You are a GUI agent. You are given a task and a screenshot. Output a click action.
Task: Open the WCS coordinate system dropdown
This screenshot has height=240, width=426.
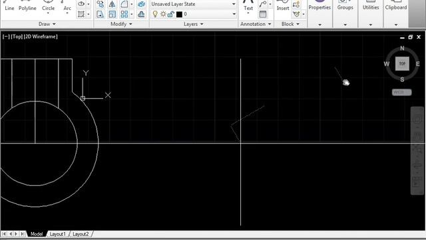point(401,92)
